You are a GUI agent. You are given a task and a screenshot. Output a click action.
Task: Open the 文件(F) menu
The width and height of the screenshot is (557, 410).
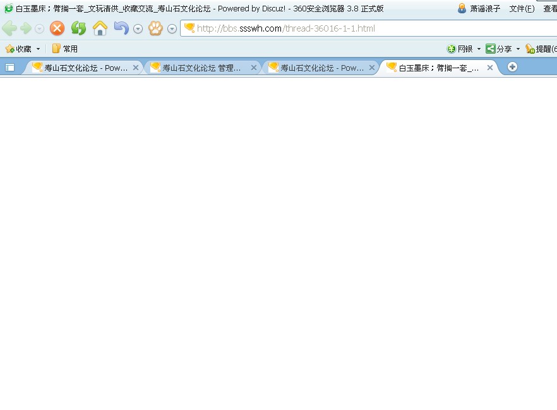[522, 8]
